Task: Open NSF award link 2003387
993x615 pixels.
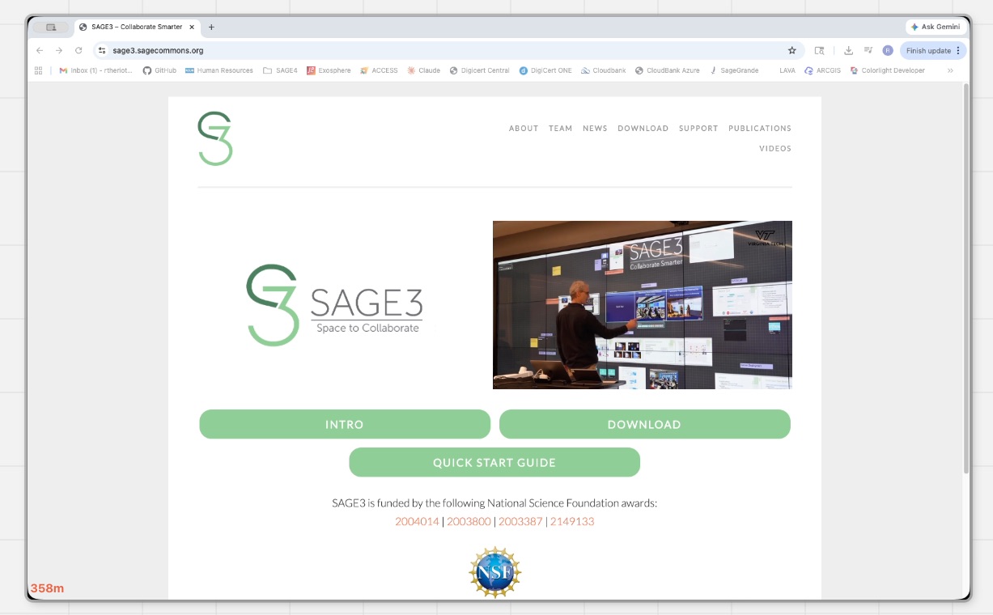Action: [520, 522]
